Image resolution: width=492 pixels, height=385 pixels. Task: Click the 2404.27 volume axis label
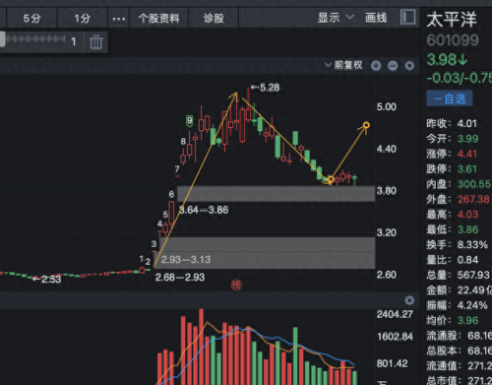click(x=395, y=314)
